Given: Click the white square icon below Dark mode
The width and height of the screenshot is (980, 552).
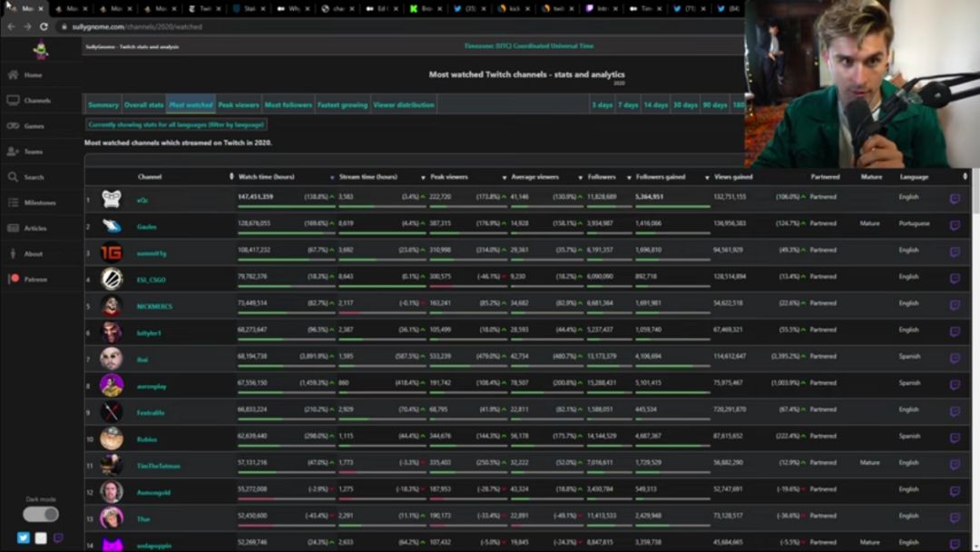Looking at the screenshot, I should (x=41, y=538).
